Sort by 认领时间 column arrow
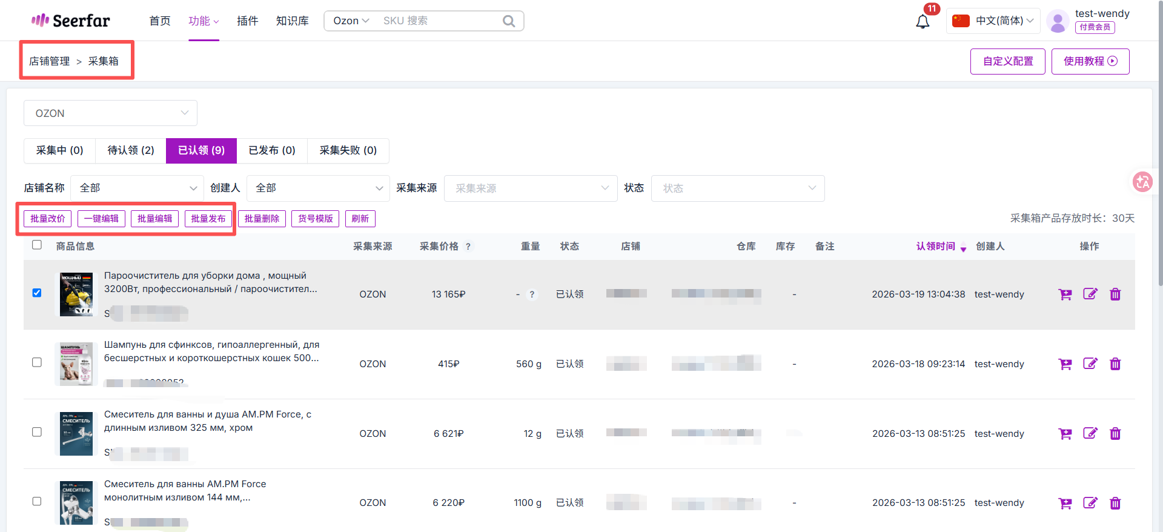 coord(963,248)
